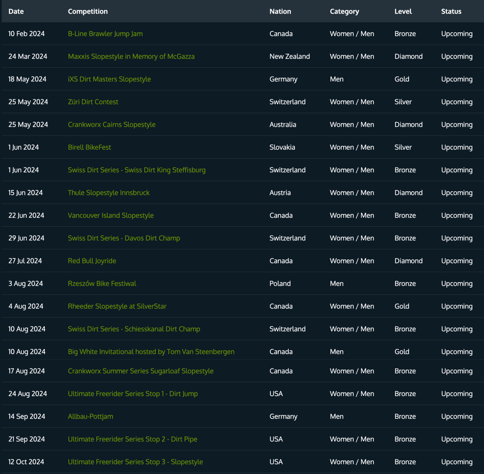Click the Competition column header
484x474 pixels.
point(88,11)
